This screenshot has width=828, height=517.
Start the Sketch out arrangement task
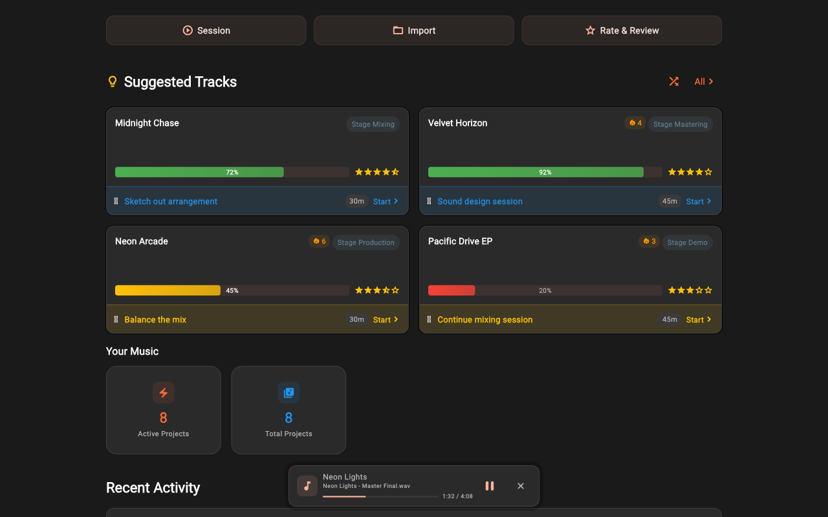click(x=386, y=201)
